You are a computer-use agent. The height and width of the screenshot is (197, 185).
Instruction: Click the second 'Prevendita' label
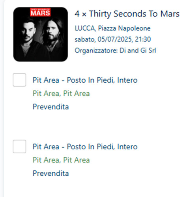(x=50, y=173)
